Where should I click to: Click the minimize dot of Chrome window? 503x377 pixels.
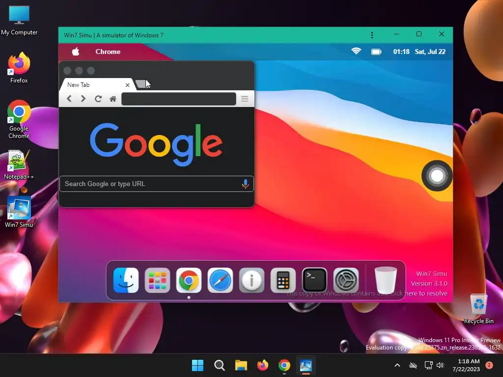79,71
